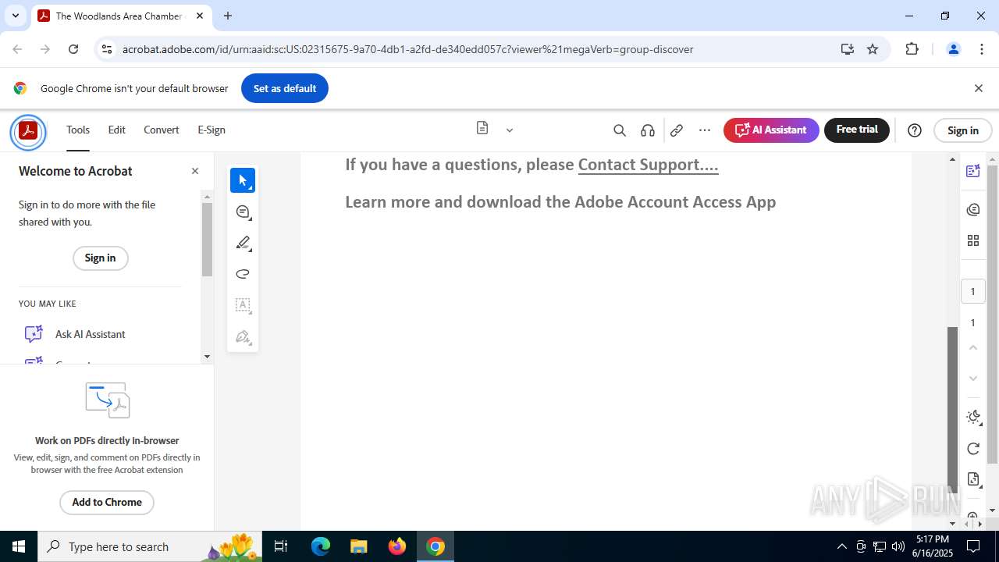Click the install app icon in address bar

pos(847,49)
